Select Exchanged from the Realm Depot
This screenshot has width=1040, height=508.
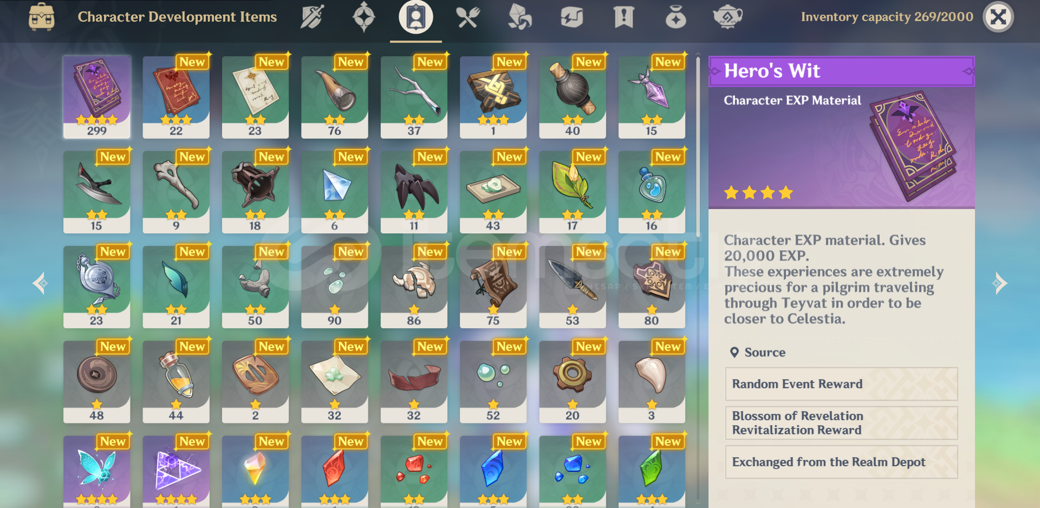click(x=841, y=462)
